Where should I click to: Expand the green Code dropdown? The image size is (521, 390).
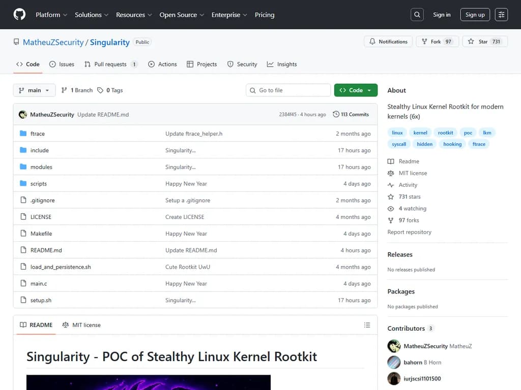(x=356, y=89)
